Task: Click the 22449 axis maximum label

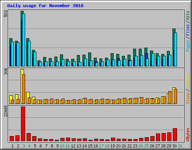Action: point(6,111)
